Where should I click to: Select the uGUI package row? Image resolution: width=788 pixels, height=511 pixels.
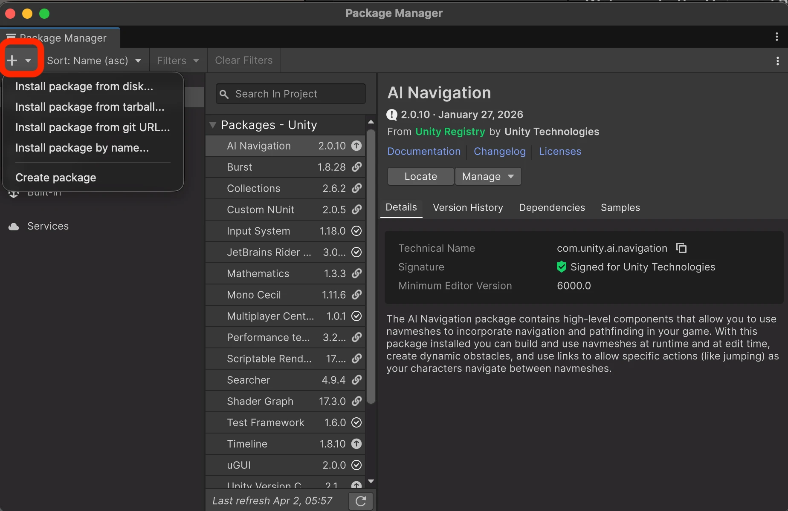pyautogui.click(x=285, y=465)
